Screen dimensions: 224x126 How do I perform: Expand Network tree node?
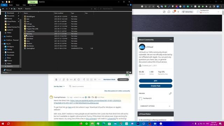click(x=2, y=70)
